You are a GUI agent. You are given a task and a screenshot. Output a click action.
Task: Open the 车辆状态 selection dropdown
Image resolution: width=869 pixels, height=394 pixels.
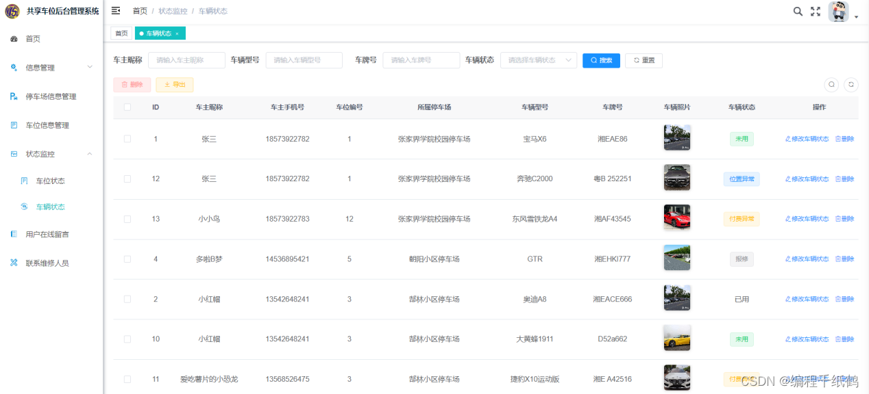coord(538,60)
